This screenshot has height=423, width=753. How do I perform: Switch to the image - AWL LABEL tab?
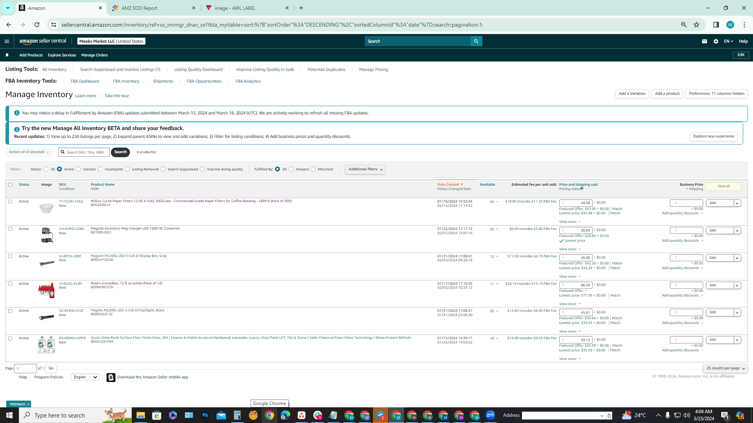coord(247,8)
